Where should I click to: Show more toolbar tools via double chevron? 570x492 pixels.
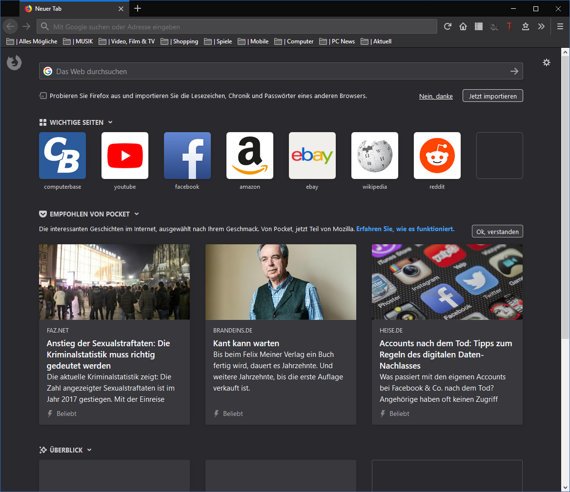pos(541,26)
